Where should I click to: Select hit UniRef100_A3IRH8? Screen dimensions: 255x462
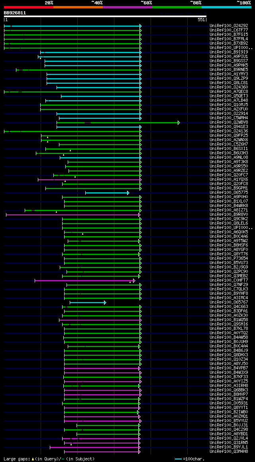point(229,385)
